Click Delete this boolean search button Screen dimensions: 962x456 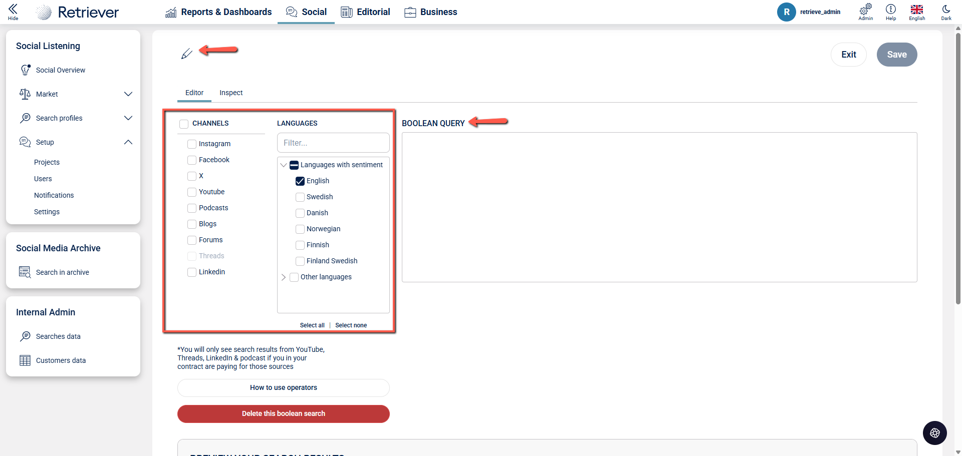[x=284, y=414]
